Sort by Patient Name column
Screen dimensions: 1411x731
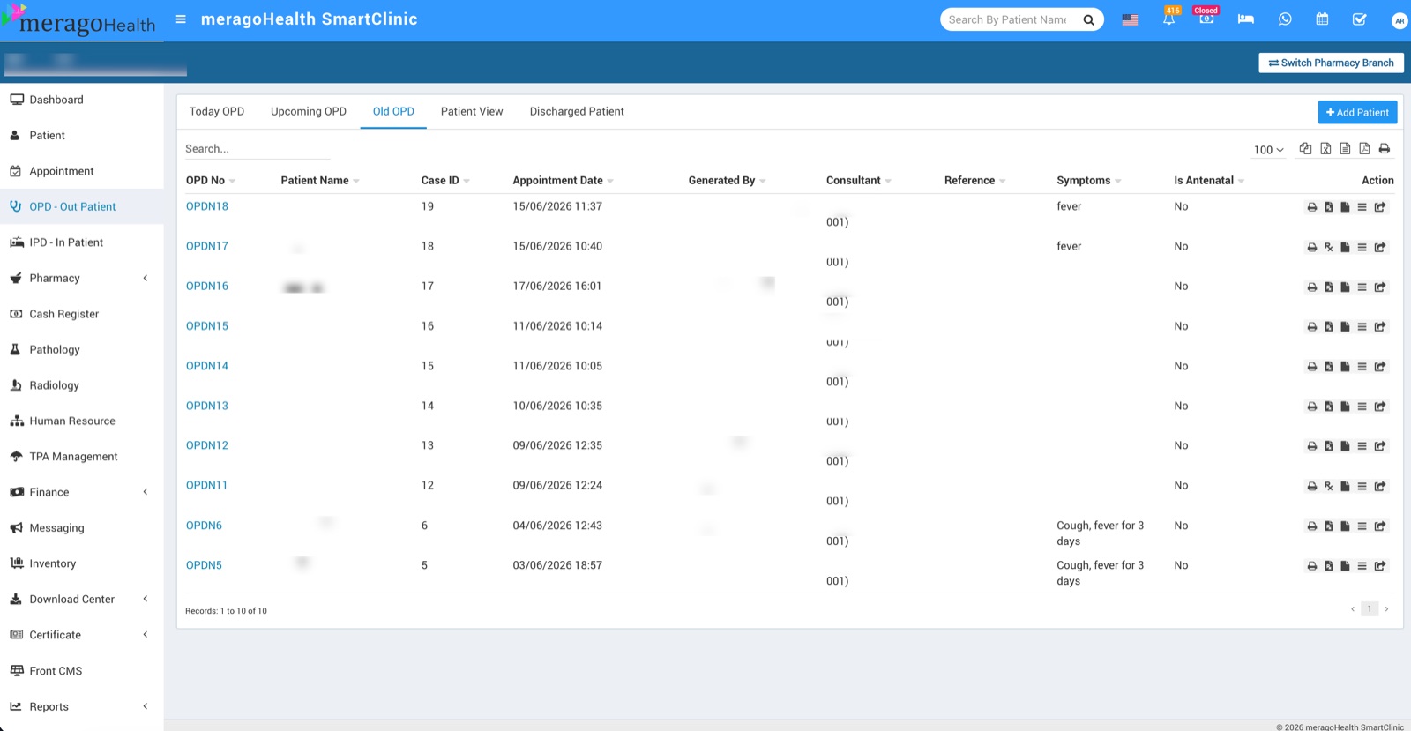[319, 180]
